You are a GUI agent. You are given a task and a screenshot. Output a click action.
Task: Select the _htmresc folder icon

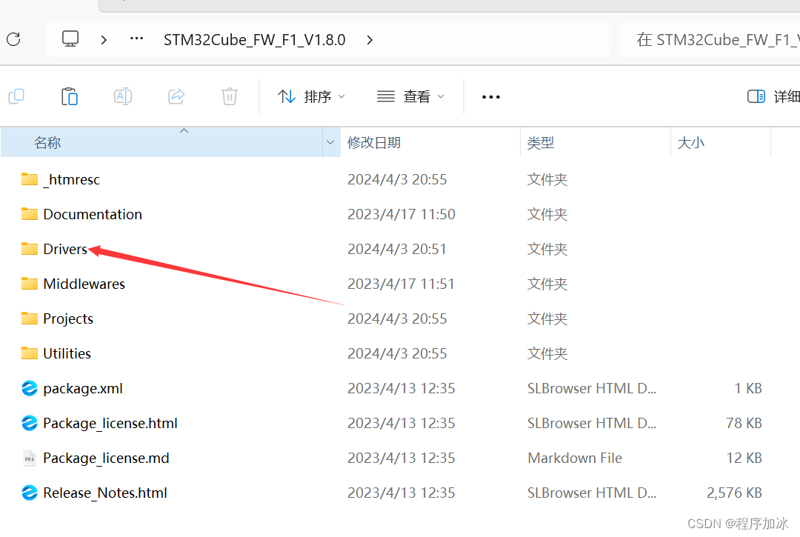[30, 179]
